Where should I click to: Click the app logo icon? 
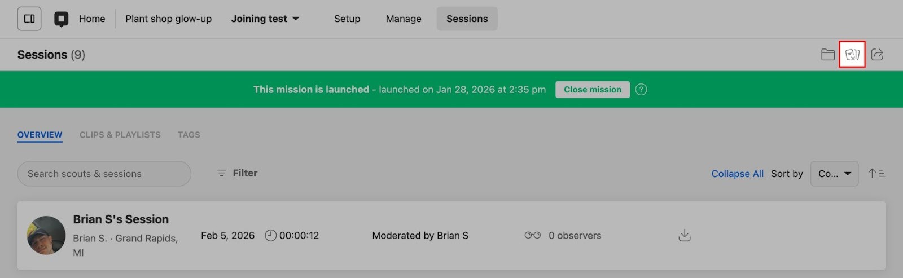coord(62,19)
